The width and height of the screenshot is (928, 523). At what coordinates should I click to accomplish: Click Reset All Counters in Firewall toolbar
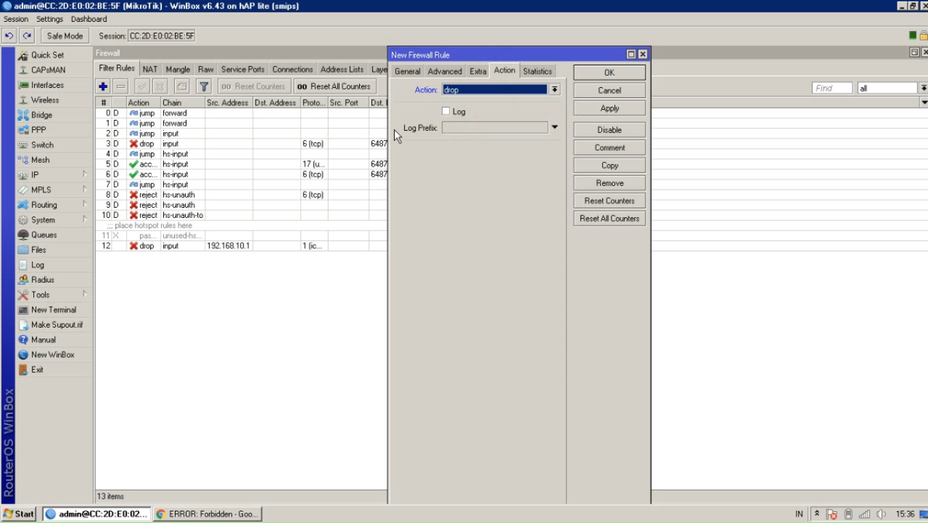click(335, 86)
